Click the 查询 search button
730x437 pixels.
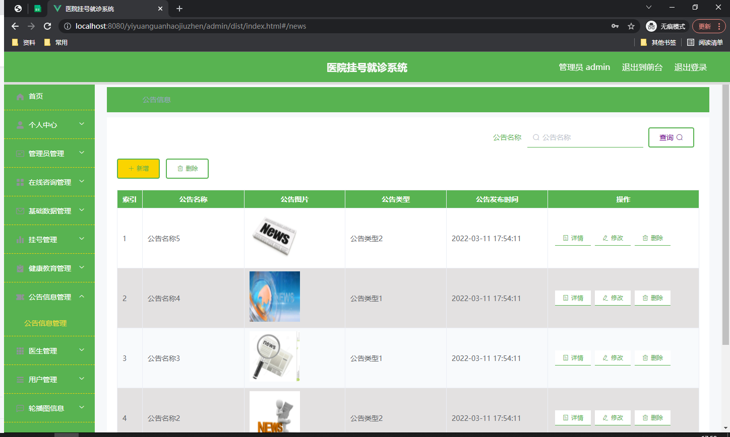(671, 137)
